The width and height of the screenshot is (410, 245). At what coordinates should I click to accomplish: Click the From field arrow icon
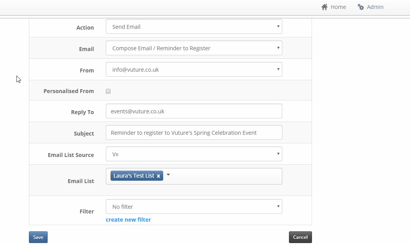point(278,69)
